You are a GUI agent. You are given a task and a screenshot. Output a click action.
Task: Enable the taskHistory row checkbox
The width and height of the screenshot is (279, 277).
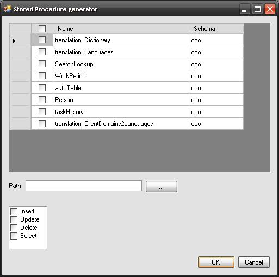click(x=42, y=112)
